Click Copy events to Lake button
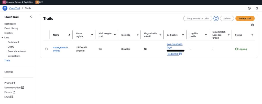 point(198,18)
